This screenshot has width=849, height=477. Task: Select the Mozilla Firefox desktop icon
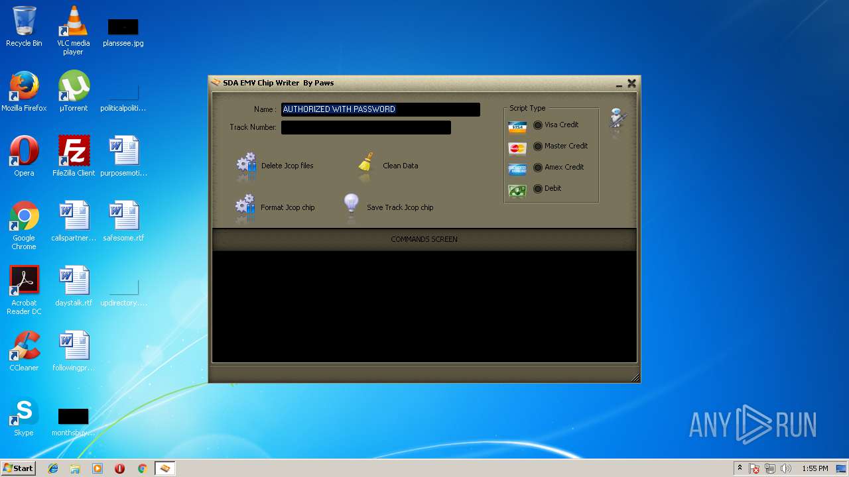tap(24, 91)
